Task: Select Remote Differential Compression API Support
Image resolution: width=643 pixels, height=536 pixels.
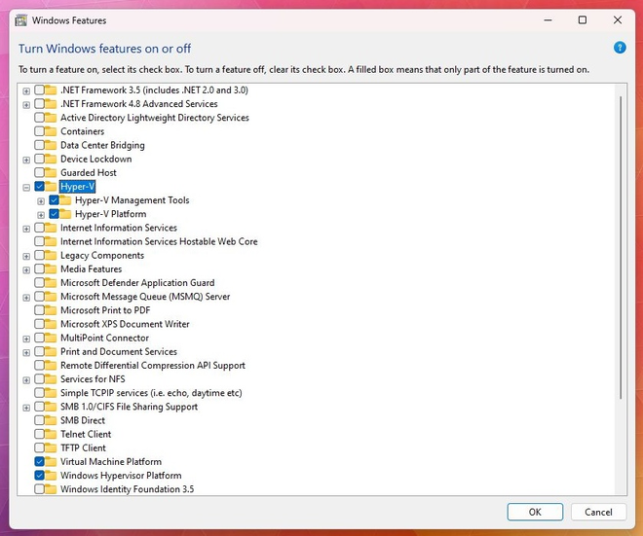Action: click(x=153, y=365)
